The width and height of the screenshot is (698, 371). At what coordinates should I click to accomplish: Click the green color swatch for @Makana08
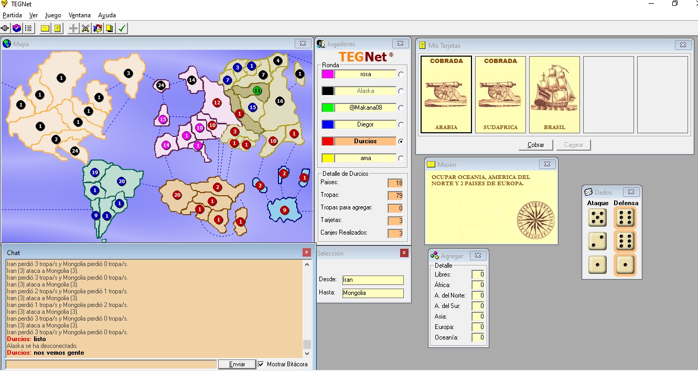tap(327, 108)
